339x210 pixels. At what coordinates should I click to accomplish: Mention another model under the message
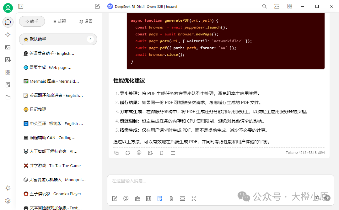(139, 153)
